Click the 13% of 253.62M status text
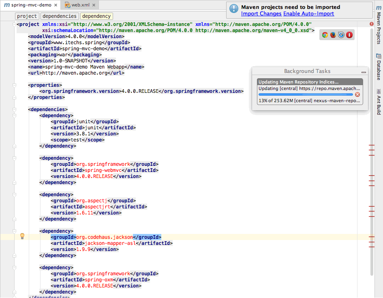Screen dimensions: 383x298 [310, 101]
